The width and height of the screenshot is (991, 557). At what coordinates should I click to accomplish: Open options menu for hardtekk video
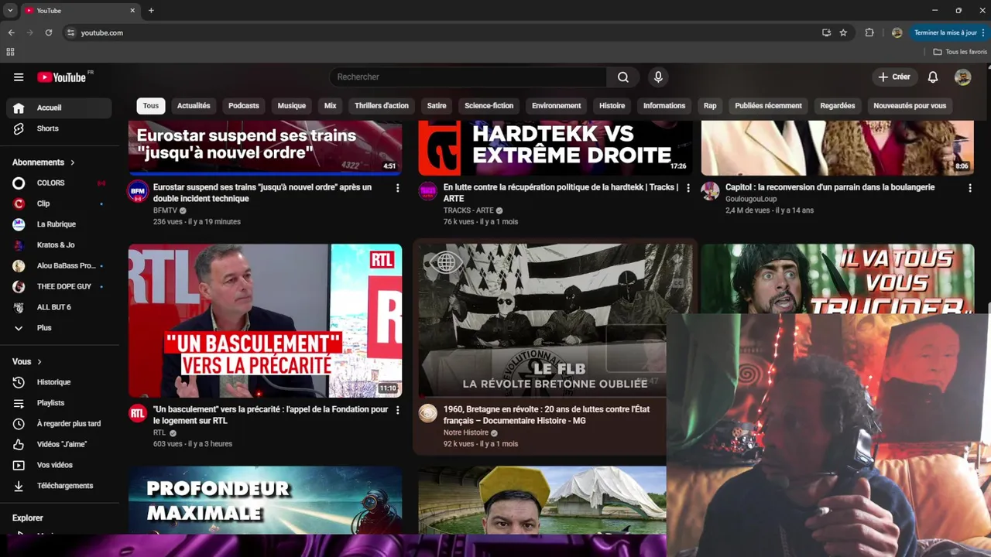688,188
